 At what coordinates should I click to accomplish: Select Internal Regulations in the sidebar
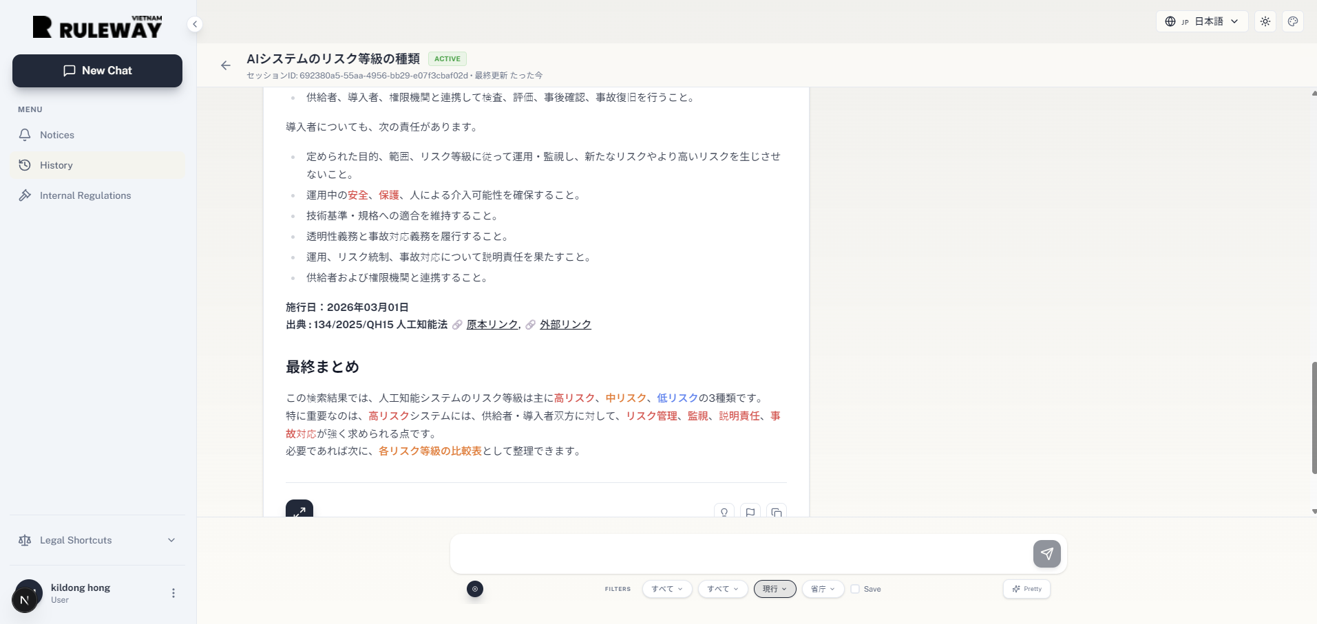coord(85,195)
